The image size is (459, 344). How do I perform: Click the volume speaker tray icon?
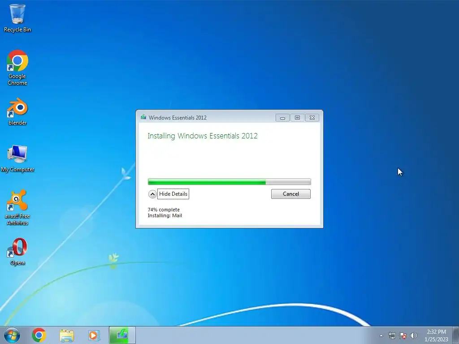click(413, 335)
